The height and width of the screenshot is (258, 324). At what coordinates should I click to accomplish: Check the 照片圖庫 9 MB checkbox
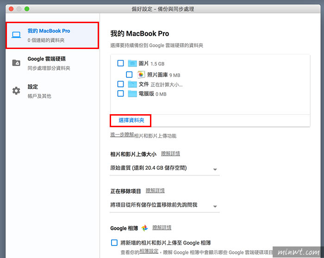click(129, 74)
